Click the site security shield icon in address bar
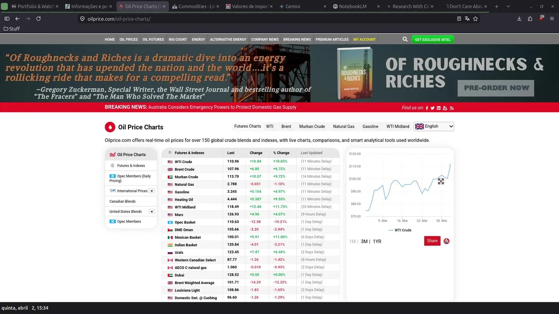The image size is (559, 314). 82,19
